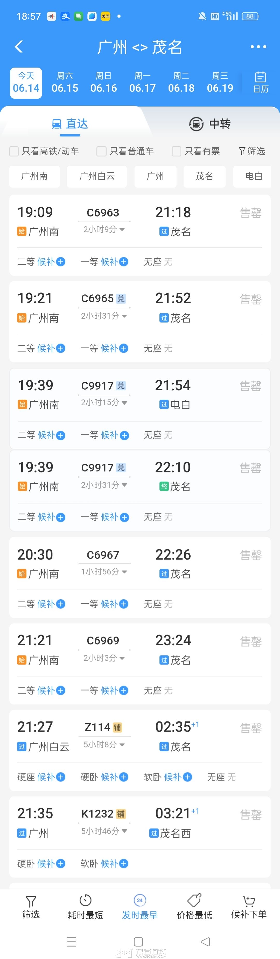The image size is (280, 959).
Task: Sort by 价格最低 tag icon
Action: click(x=194, y=900)
